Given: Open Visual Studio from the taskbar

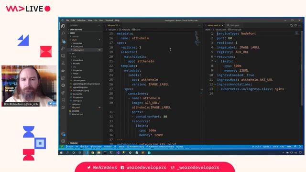Looking at the screenshot, I should click(118, 153).
